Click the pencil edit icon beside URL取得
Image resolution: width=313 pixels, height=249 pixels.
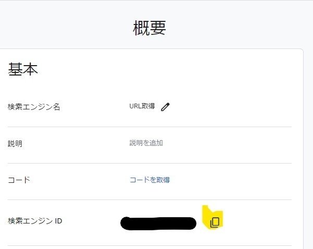coord(165,107)
